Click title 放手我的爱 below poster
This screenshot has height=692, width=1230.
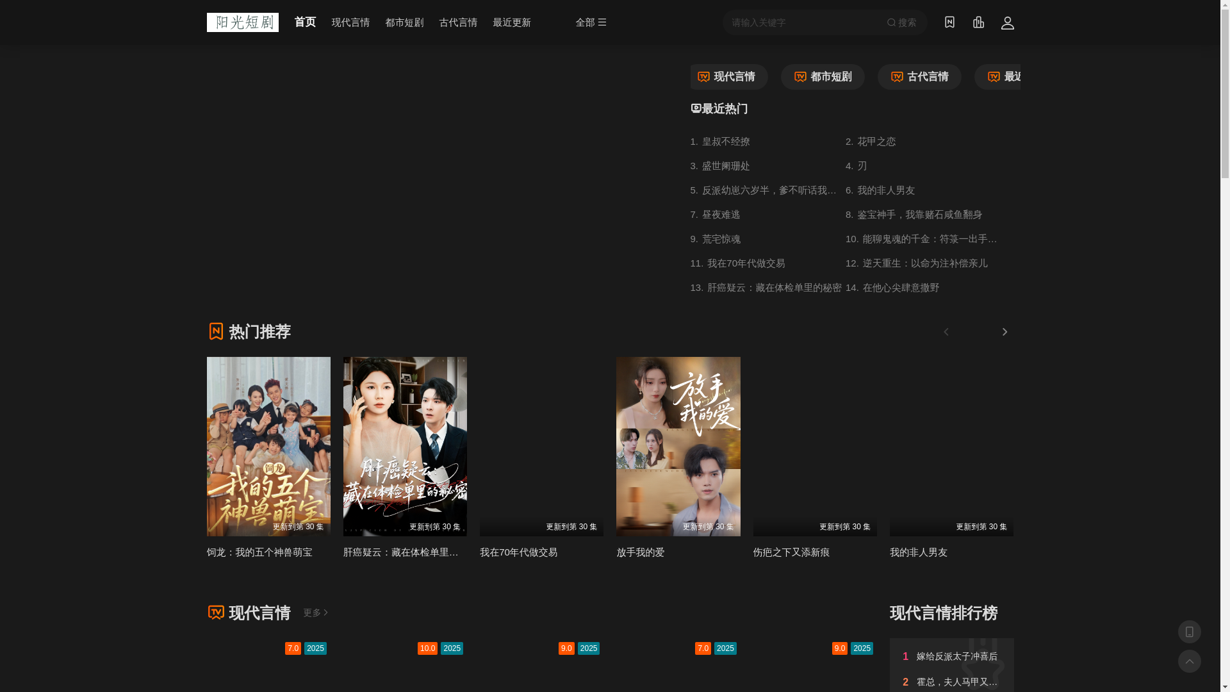pyautogui.click(x=641, y=552)
